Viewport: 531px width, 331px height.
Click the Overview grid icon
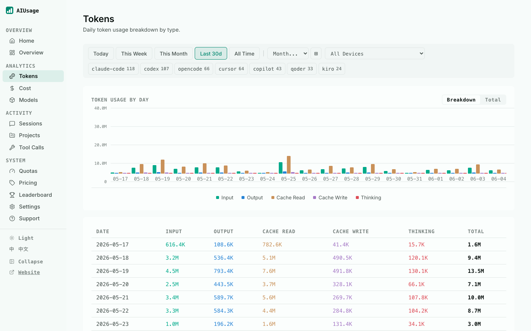pos(12,53)
